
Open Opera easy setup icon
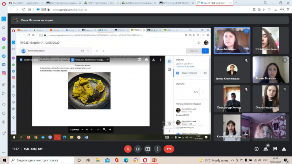point(288,9)
